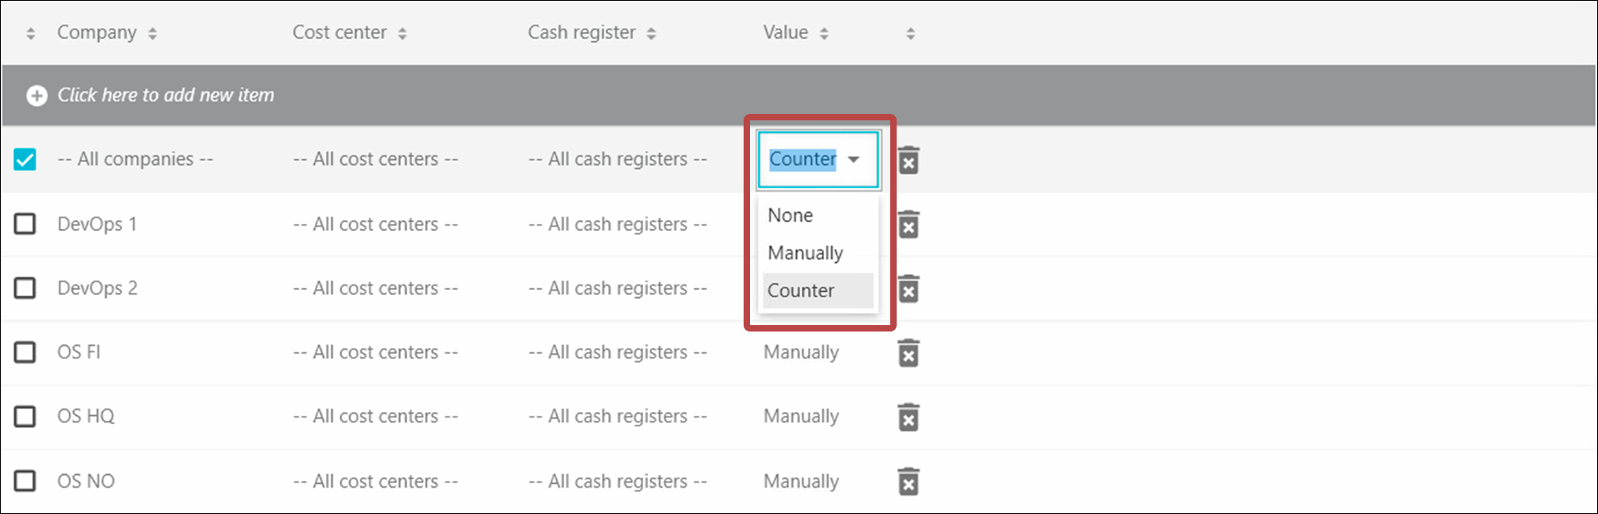Image resolution: width=1598 pixels, height=514 pixels.
Task: Click trash icon for DevOps 1 row
Action: pos(909,225)
